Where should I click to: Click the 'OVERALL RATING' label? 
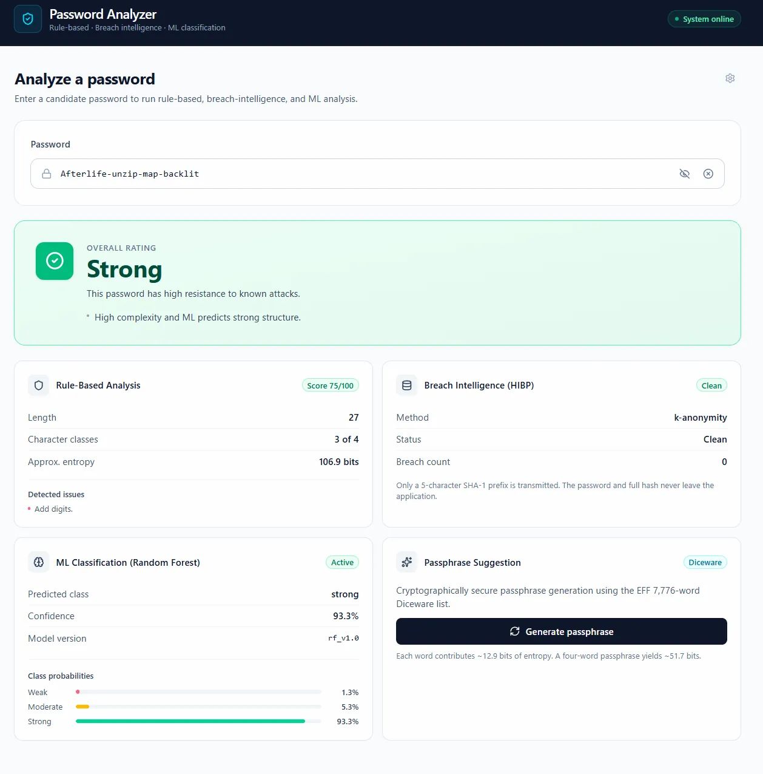coord(121,248)
